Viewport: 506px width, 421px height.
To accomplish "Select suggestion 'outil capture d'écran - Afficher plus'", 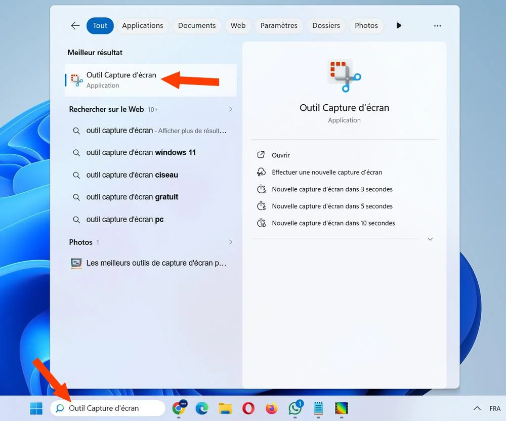I will pos(151,131).
